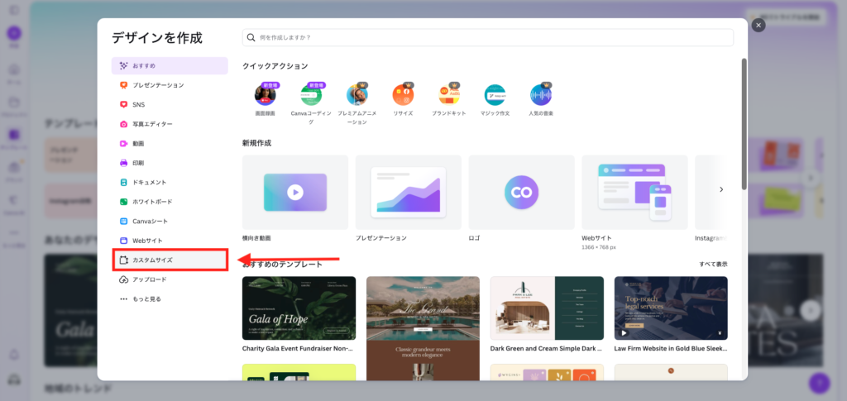Select the 写真エディター category
Viewport: 847px width, 401px height.
[170, 124]
